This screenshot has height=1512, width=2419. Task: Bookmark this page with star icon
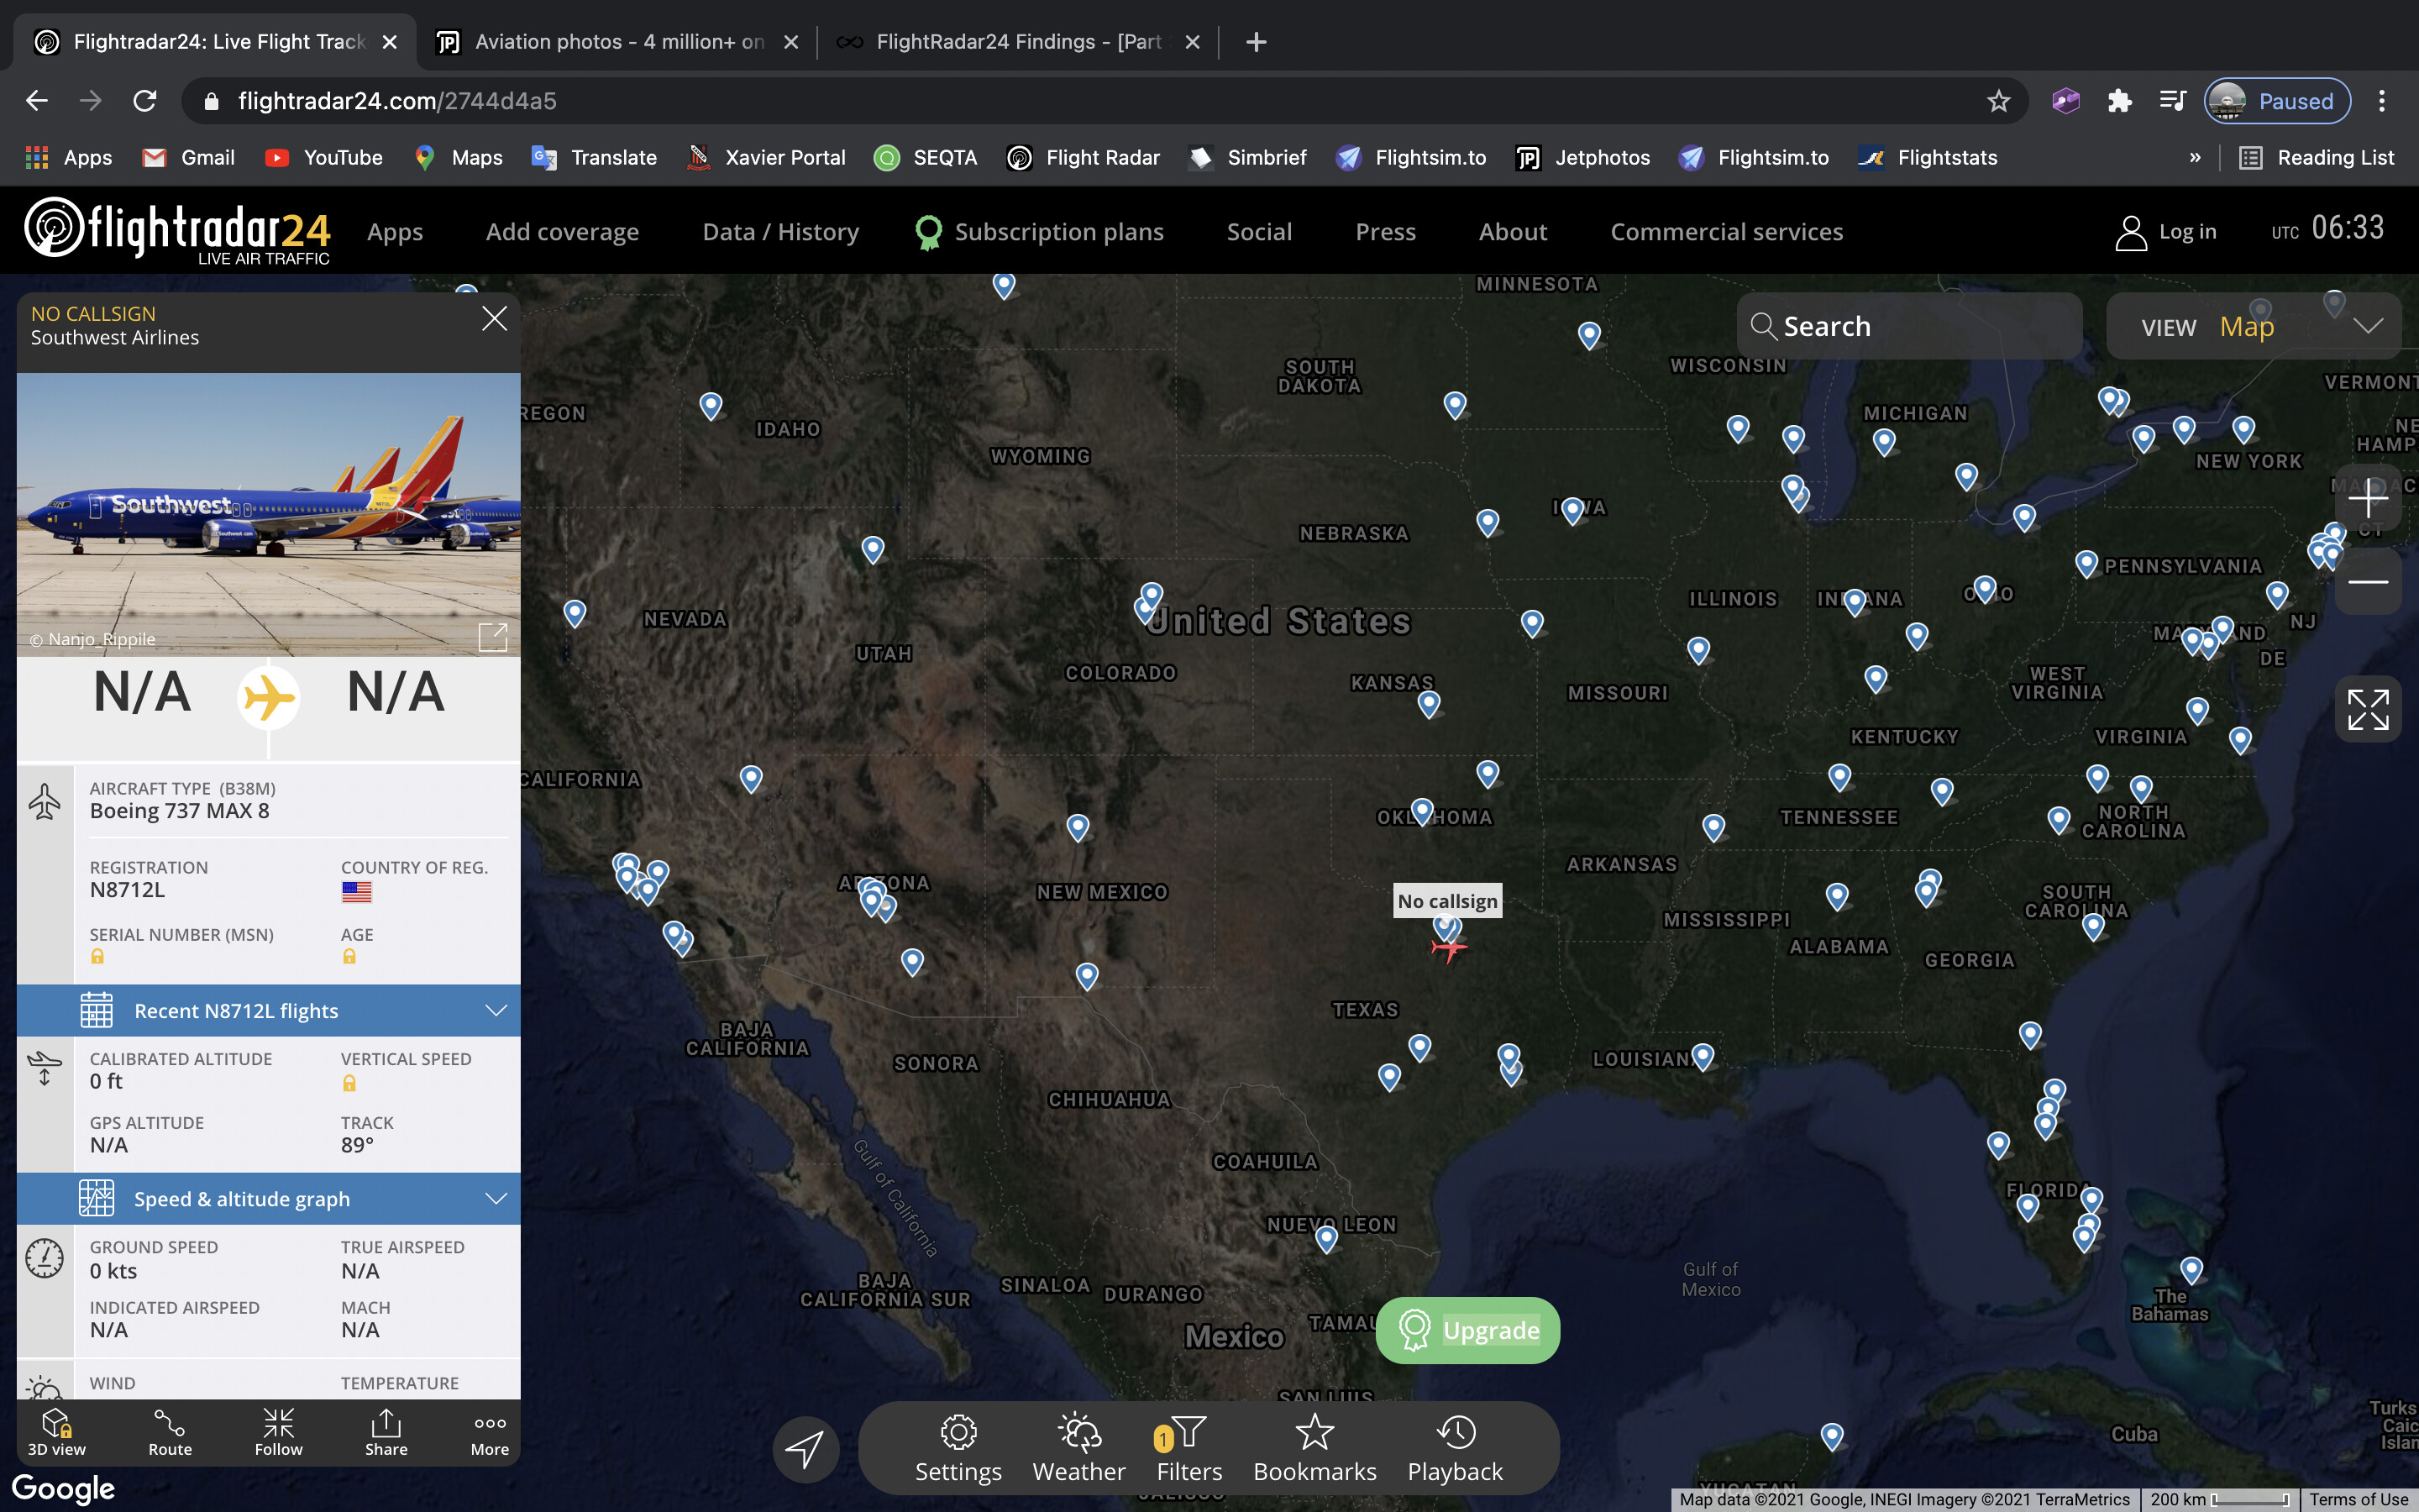(x=1998, y=101)
